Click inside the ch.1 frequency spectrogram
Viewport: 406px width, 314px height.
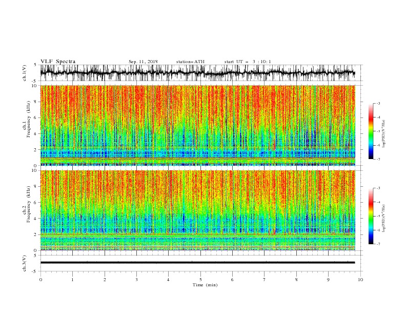click(197, 125)
